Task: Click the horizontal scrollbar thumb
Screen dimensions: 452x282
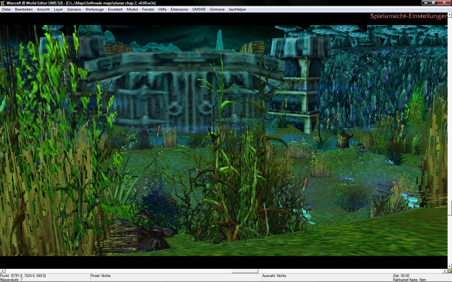Action: [x=245, y=271]
